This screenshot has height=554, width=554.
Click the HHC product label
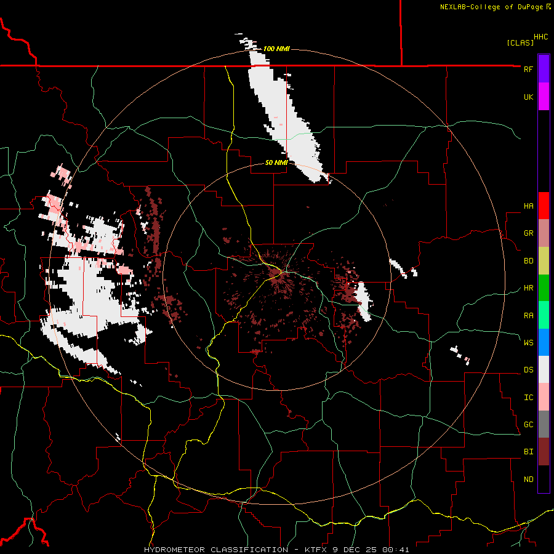pyautogui.click(x=540, y=37)
